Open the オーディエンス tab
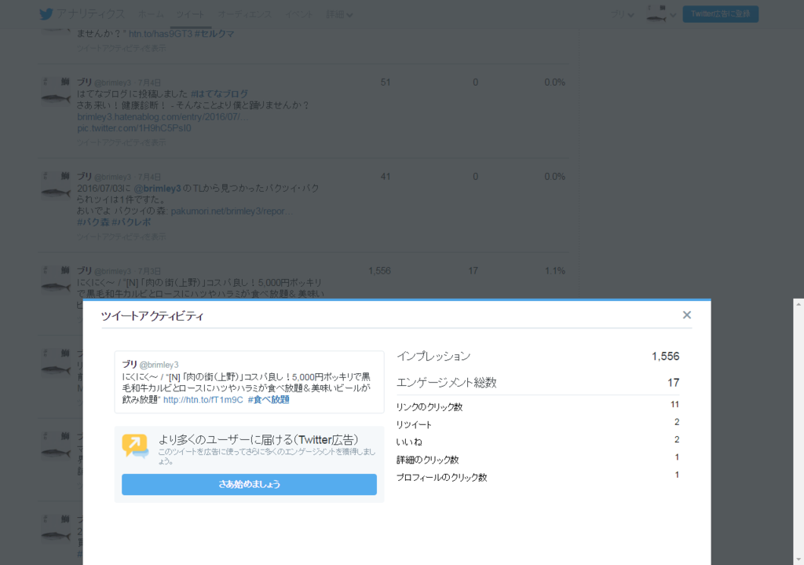 [245, 14]
